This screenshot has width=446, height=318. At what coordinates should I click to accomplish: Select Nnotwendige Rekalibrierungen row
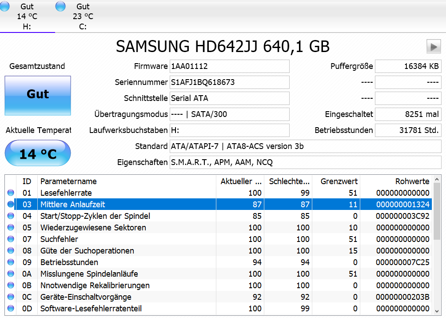[219, 285]
